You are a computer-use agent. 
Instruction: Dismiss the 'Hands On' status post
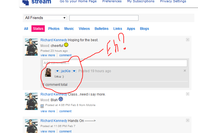point(188,120)
